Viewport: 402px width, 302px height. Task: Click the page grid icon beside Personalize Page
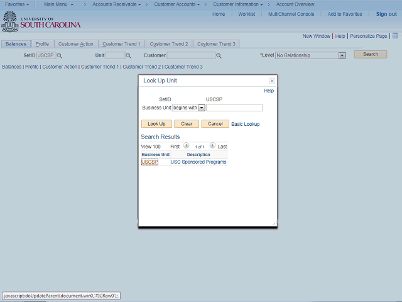(x=395, y=36)
